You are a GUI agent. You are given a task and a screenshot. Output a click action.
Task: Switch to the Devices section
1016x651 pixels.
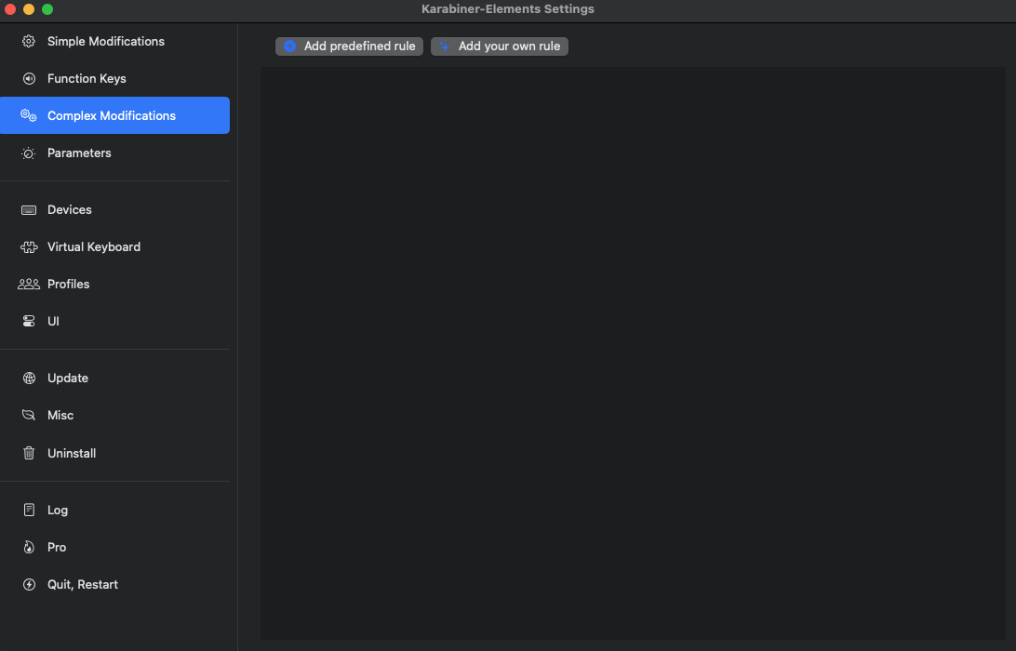tap(70, 209)
